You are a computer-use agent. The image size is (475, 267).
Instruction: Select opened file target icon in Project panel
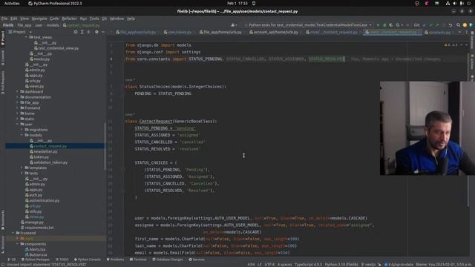(76, 32)
